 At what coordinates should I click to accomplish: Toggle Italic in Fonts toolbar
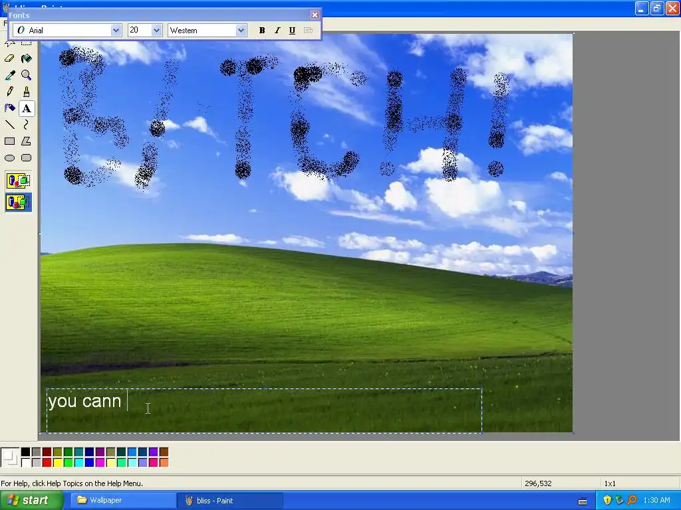coord(277,31)
